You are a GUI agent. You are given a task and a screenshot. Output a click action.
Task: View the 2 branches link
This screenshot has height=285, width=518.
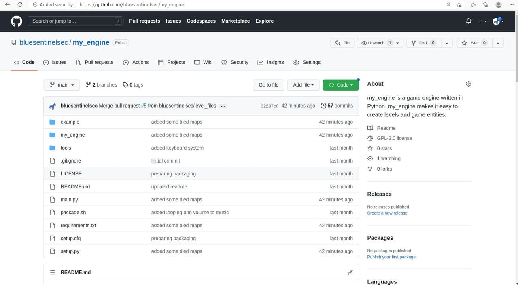(102, 85)
